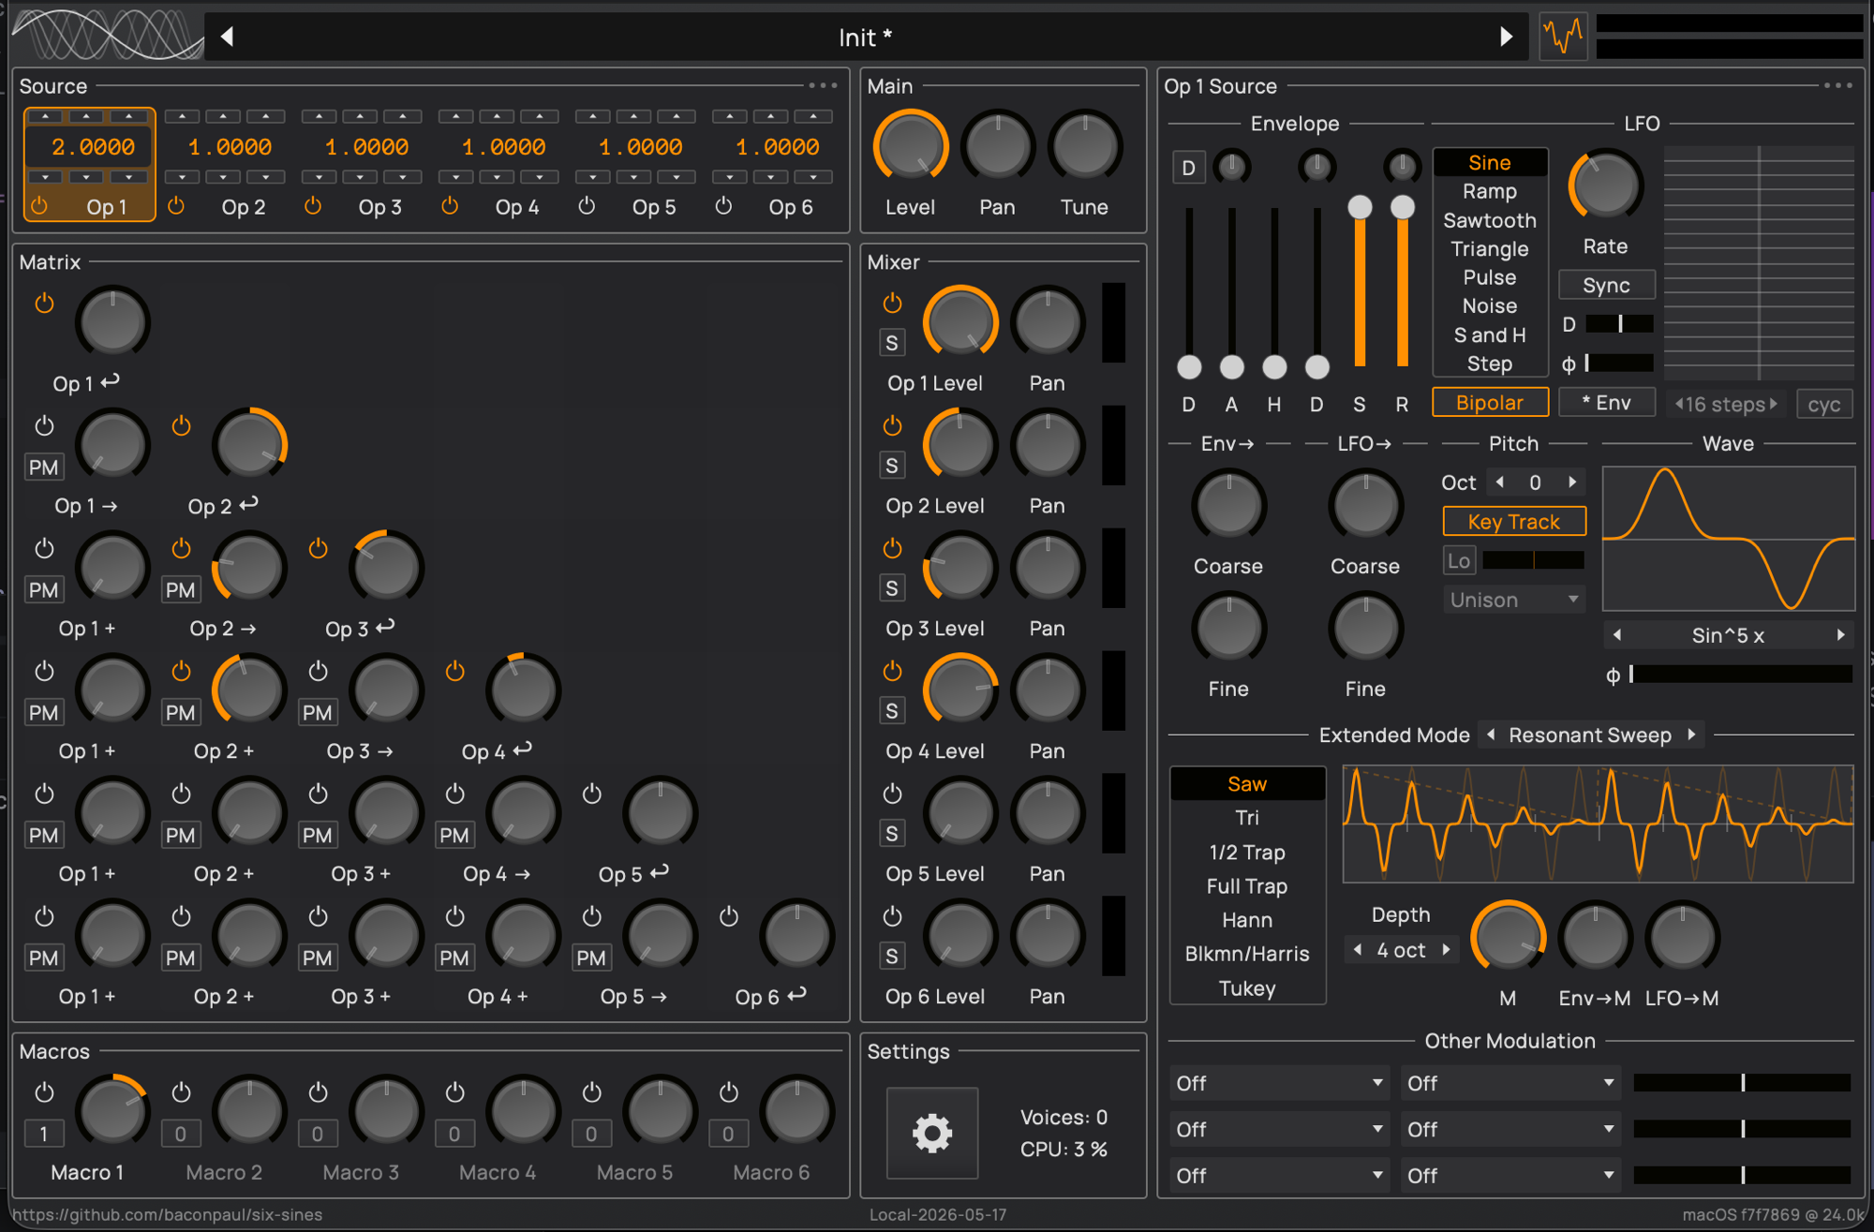1874x1232 pixels.
Task: Adjust the envelope Attack slider handle
Action: coord(1231,367)
